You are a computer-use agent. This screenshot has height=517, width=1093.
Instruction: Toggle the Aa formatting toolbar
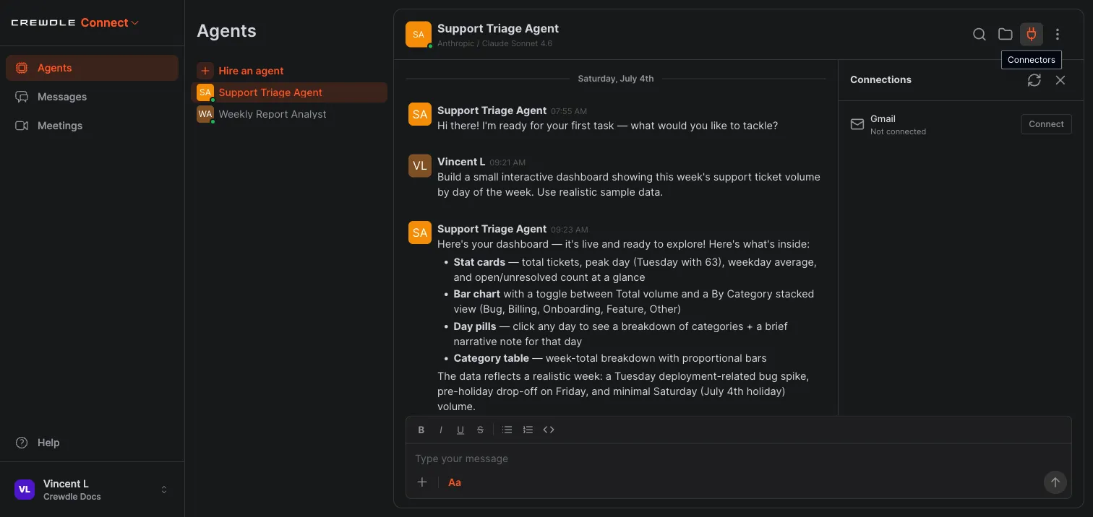point(455,482)
